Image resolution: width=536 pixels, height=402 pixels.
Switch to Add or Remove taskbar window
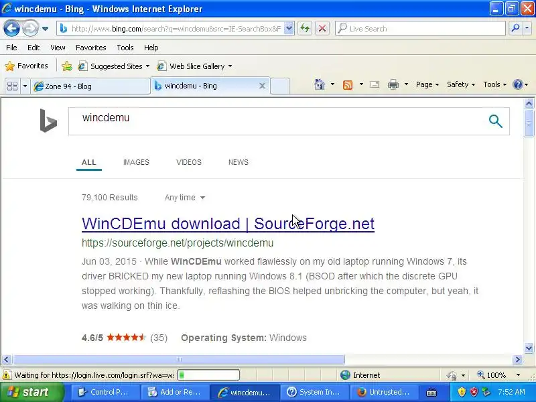pos(176,392)
